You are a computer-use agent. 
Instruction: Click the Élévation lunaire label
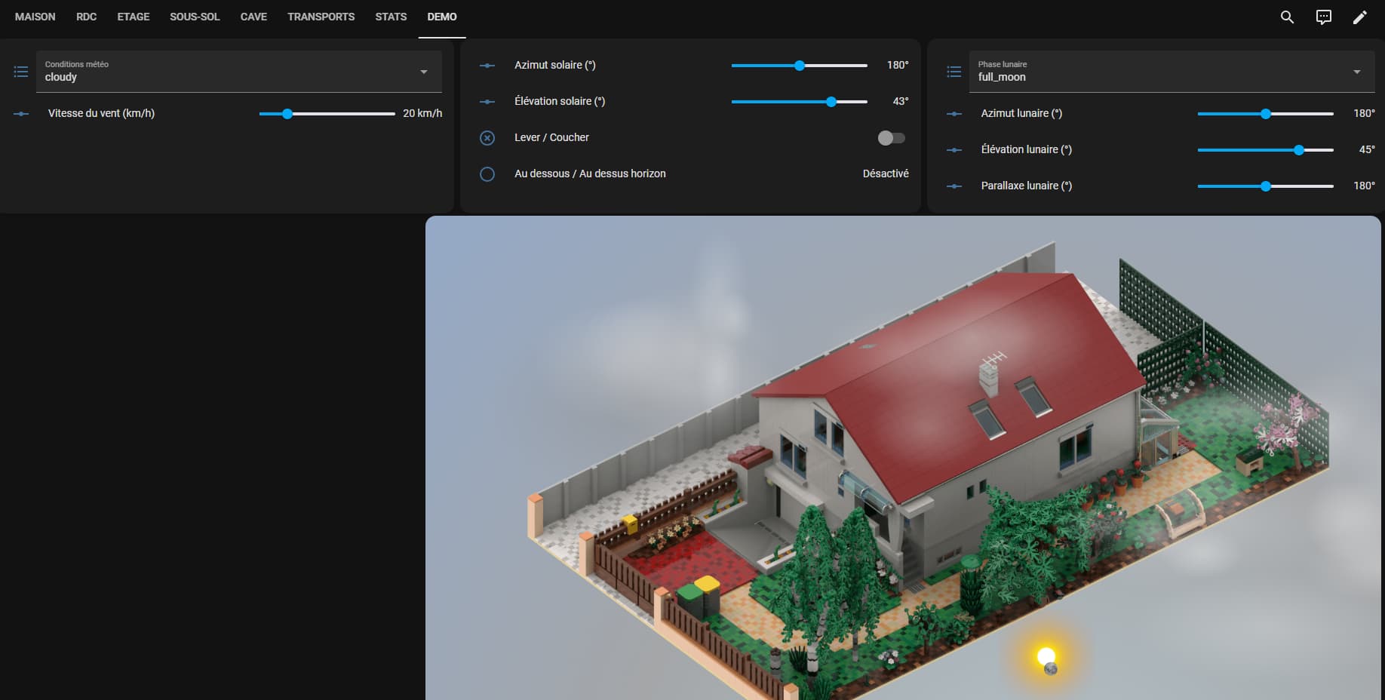tap(1026, 149)
